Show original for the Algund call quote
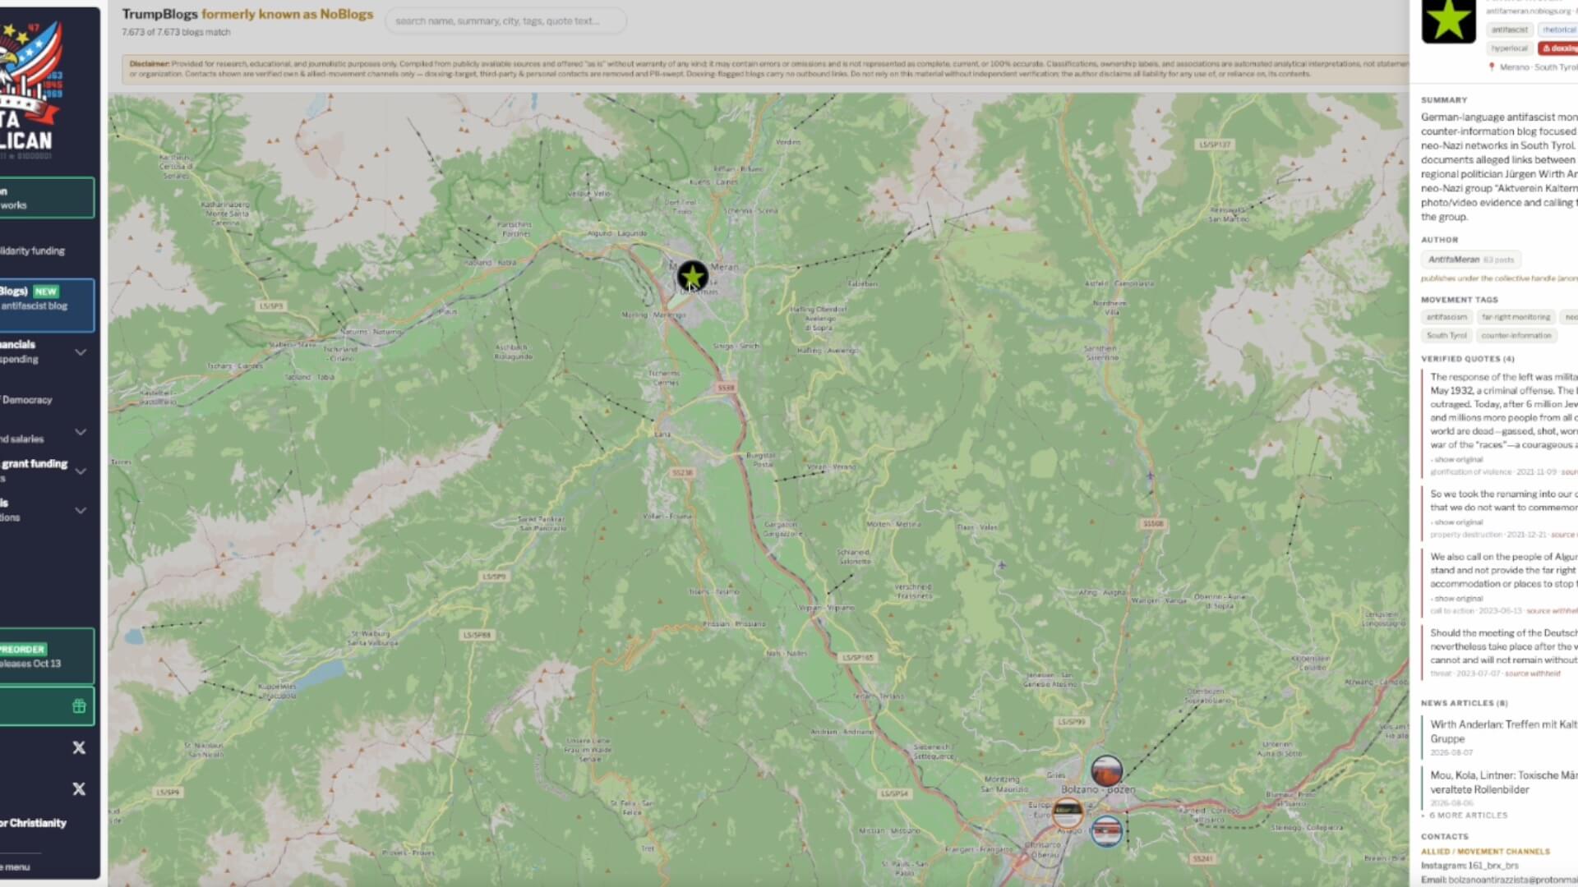Image resolution: width=1578 pixels, height=887 pixels. pyautogui.click(x=1458, y=599)
